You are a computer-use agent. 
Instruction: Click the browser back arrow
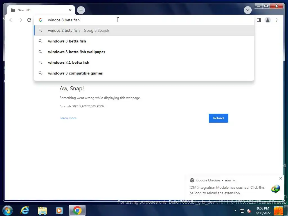[11, 20]
